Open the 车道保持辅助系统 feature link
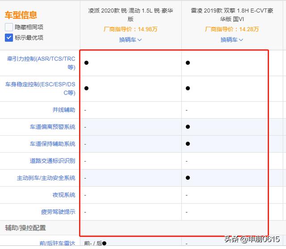The width and height of the screenshot is (286, 249). pyautogui.click(x=52, y=144)
